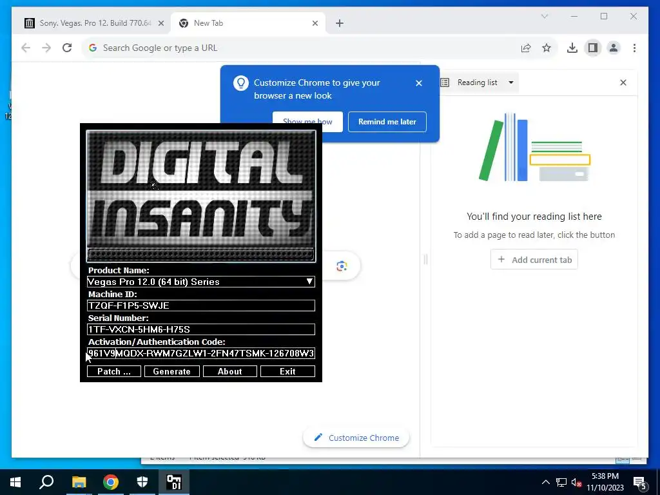
Task: Open Chrome's three-dot menu
Action: click(634, 48)
